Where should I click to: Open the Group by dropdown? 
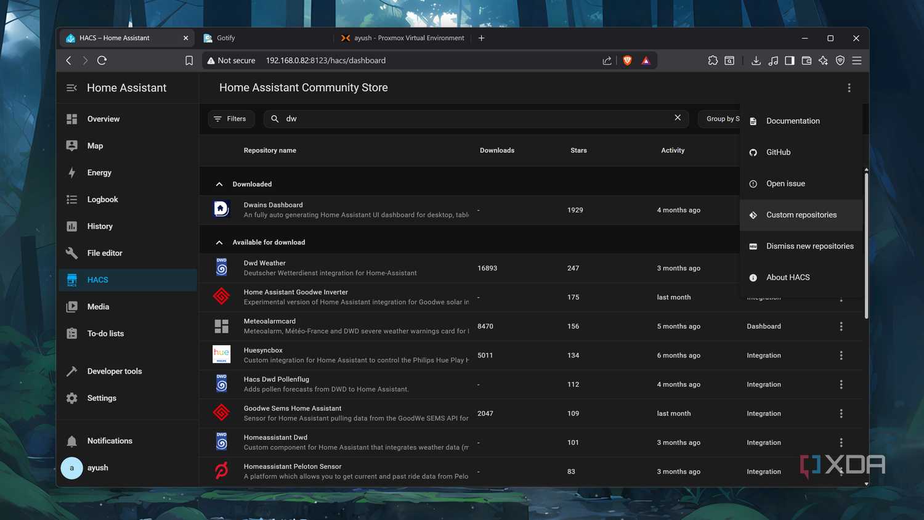click(x=719, y=119)
